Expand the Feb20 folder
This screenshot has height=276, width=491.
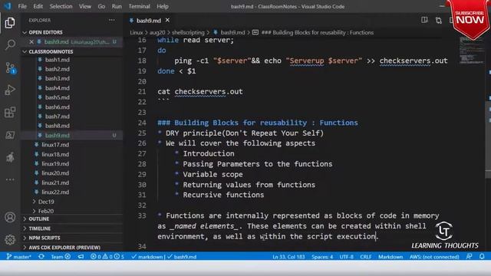coord(46,211)
